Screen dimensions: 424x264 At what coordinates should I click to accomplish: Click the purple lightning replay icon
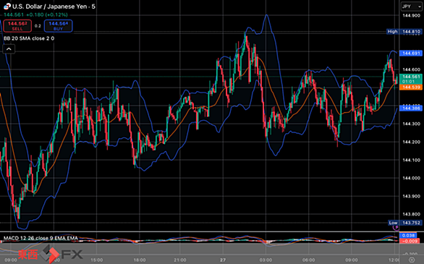point(397,228)
